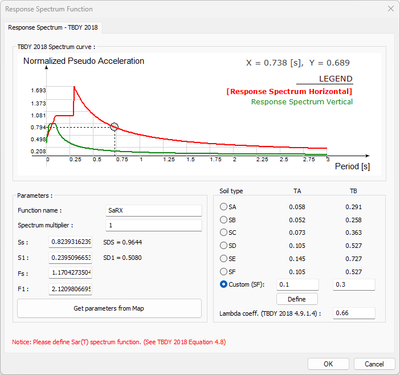Pick soil type SD radio button

[224, 246]
